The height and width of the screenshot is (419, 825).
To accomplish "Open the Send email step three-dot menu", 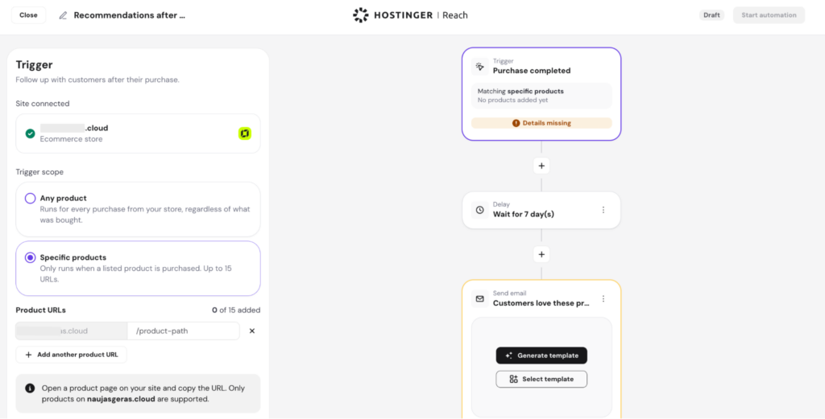I will pyautogui.click(x=603, y=298).
